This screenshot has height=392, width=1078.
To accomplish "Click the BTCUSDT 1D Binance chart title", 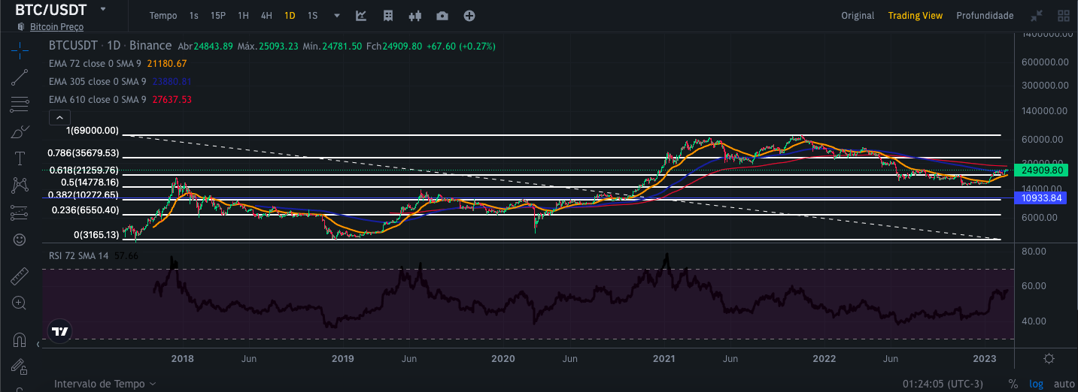I will pos(110,46).
